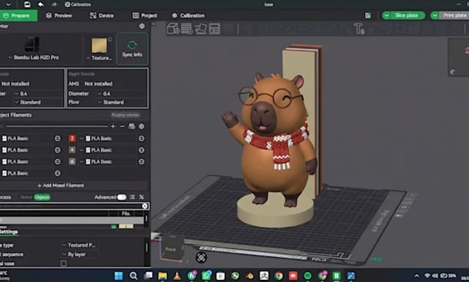Open the Textured plate type dropdown under thumbnail

99,58
